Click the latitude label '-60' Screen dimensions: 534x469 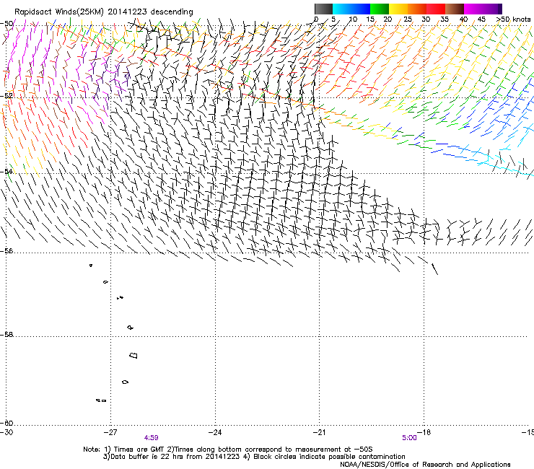6,423
